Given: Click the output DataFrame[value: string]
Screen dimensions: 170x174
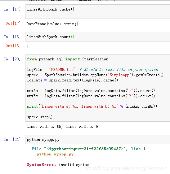Looking at the screenshot, I should (52, 24).
